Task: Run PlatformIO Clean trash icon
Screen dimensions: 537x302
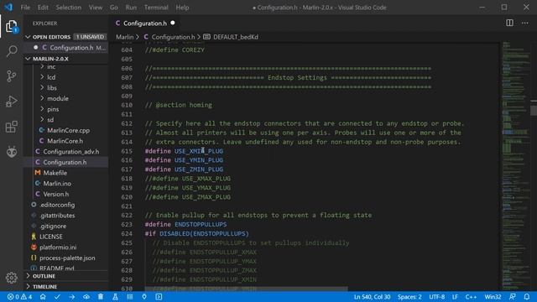Action: coord(101,297)
